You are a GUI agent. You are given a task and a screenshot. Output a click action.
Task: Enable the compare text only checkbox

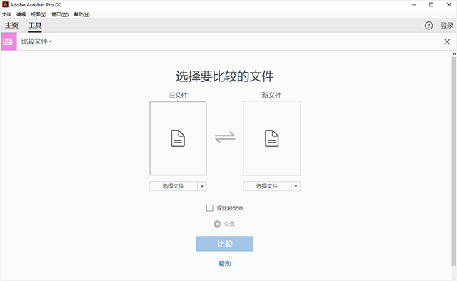click(x=209, y=208)
